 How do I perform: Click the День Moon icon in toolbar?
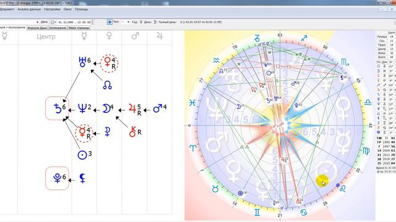155,22
